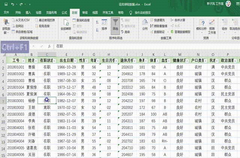Select blood type cell RH-
The height and width of the screenshot is (158, 240).
[x=165, y=141]
